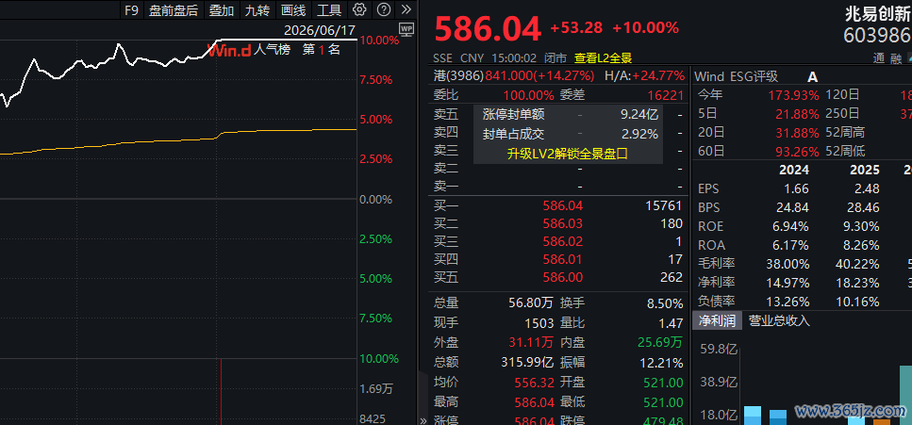Image resolution: width=912 pixels, height=425 pixels.
Task: Click the 买五 volume 262
Action: coord(672,277)
